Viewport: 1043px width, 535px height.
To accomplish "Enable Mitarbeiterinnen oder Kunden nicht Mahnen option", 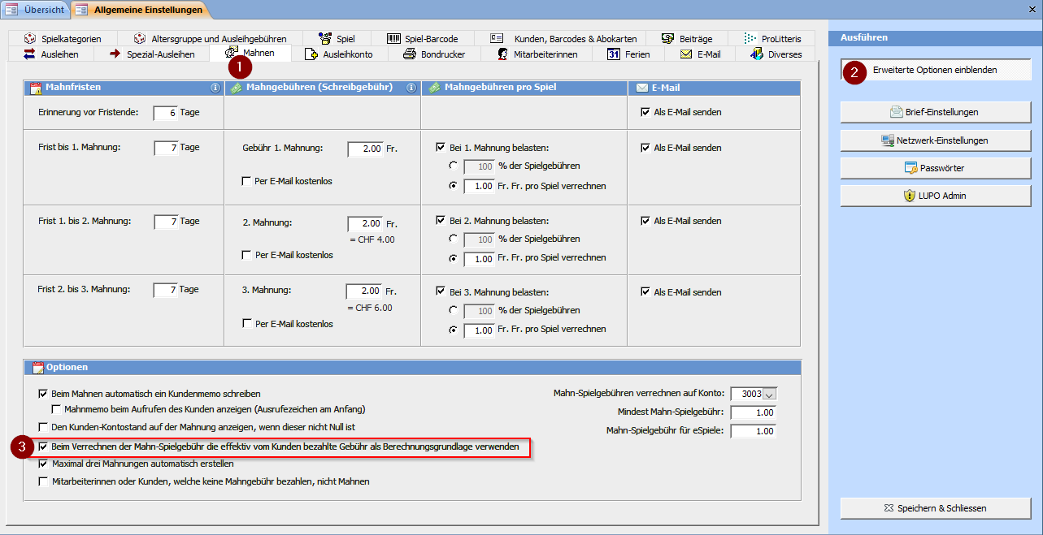I will coord(44,482).
